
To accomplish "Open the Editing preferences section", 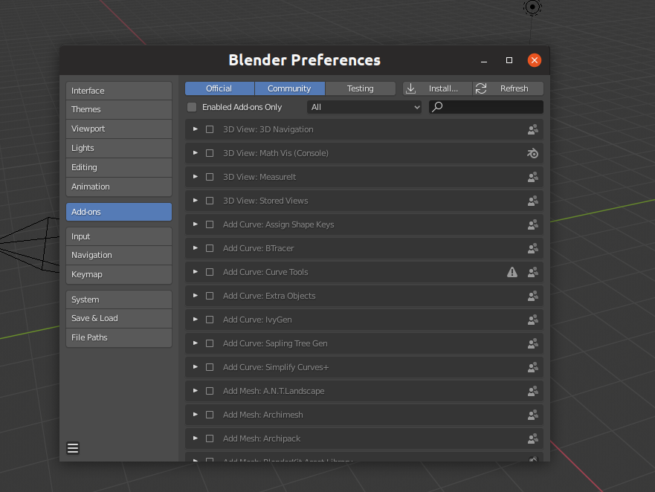I will [x=119, y=167].
